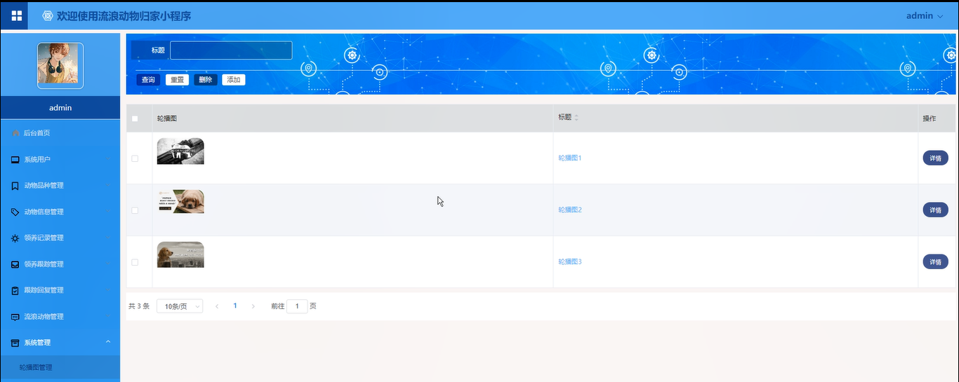This screenshot has height=382, width=959.
Task: Click the tag icon beside 动物信息管理
Action: tap(15, 212)
